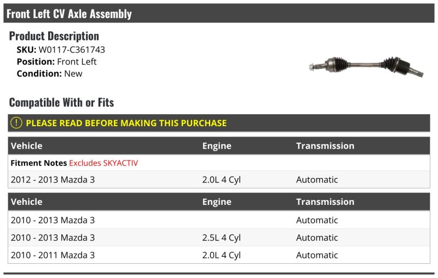Click the first table's Vehicle column header
Image resolution: width=438 pixels, height=278 pixels.
point(26,146)
